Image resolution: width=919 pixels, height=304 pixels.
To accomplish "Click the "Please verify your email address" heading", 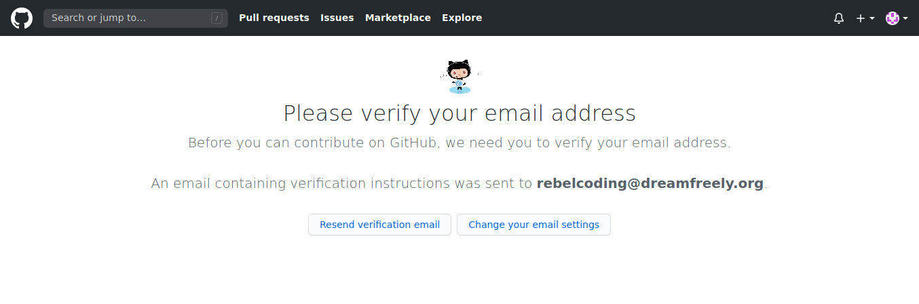I will pos(459,113).
